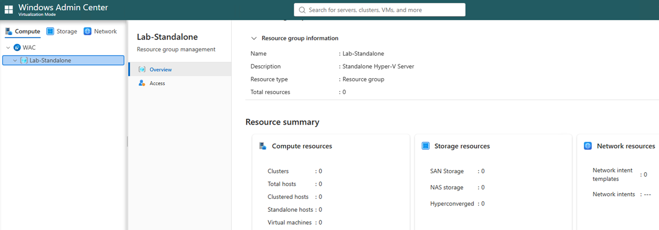Collapse the Resource group information section
659x230 pixels.
coord(254,39)
